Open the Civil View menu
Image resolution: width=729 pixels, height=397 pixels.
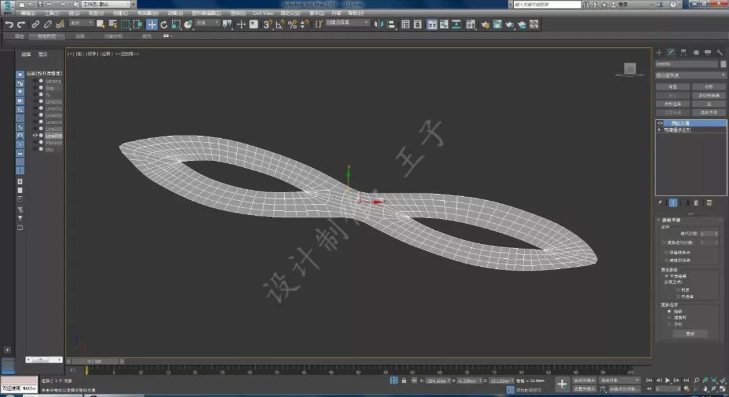[x=263, y=13]
